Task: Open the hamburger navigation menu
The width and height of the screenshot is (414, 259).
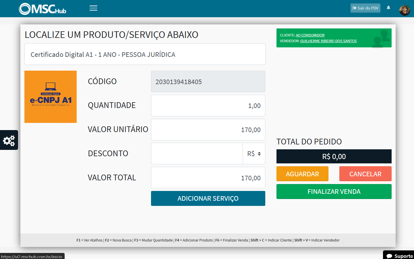Action: [93, 8]
